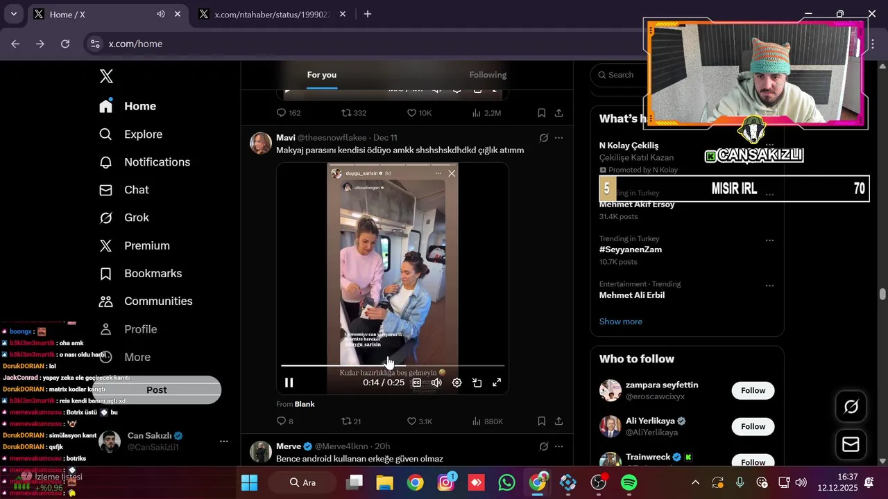The width and height of the screenshot is (888, 499).
Task: Bookmark the post with 2.2M views
Action: click(x=541, y=113)
